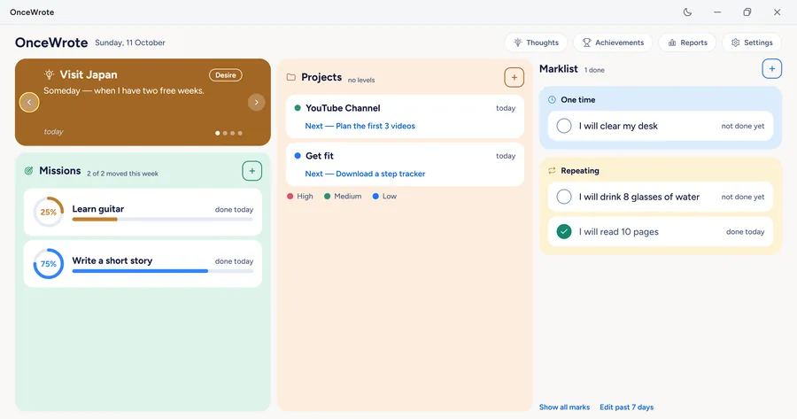This screenshot has height=419, width=797.
Task: Click the Learn guitar progress bar
Action: pyautogui.click(x=163, y=219)
